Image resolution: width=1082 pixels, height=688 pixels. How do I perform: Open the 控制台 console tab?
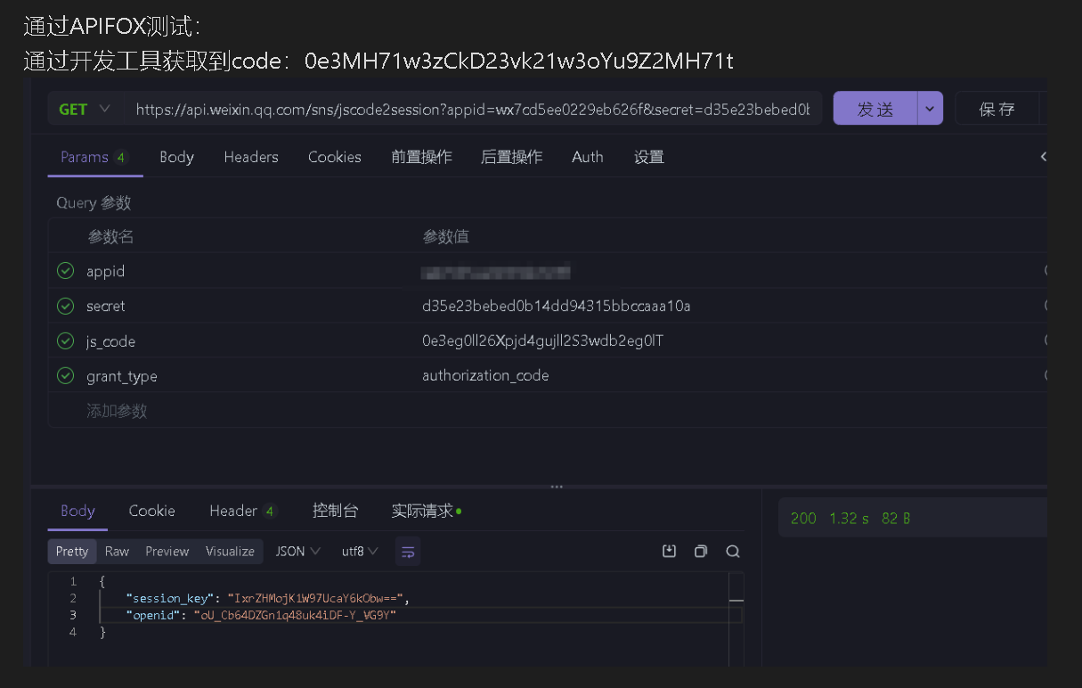click(x=336, y=511)
